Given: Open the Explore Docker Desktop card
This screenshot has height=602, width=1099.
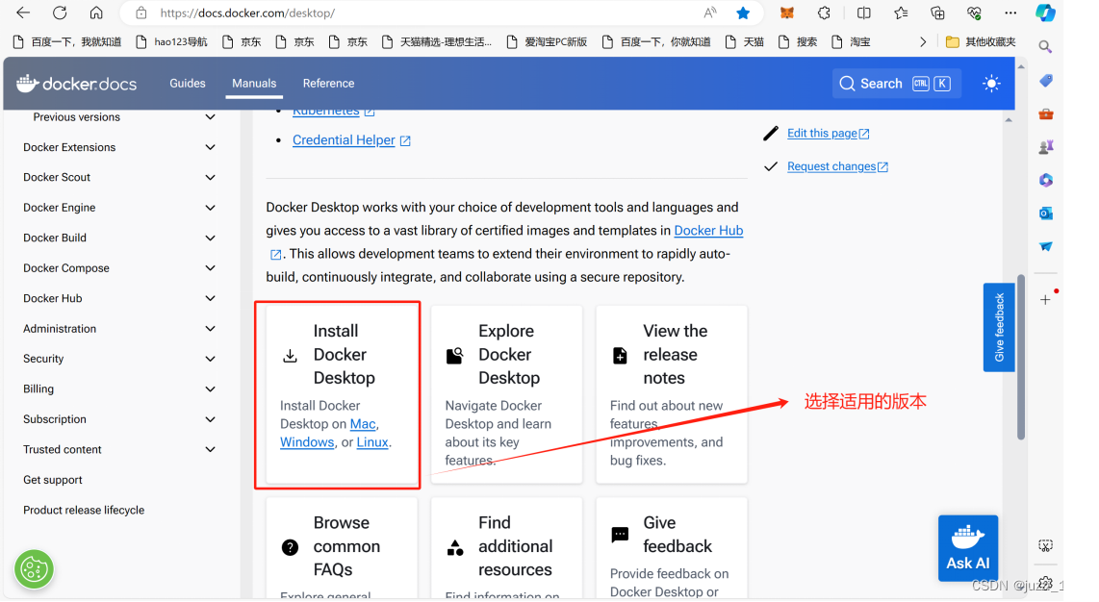Looking at the screenshot, I should coord(507,394).
